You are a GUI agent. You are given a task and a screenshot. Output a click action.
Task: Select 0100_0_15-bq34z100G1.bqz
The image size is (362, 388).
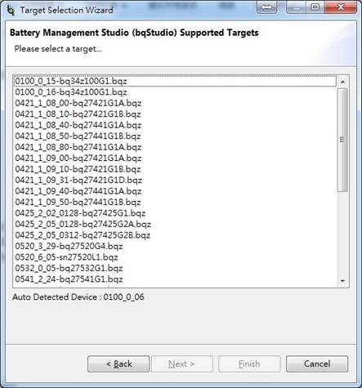coord(175,82)
